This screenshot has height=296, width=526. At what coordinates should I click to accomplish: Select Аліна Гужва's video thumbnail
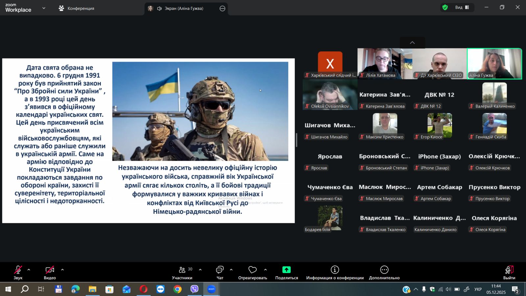(x=494, y=63)
